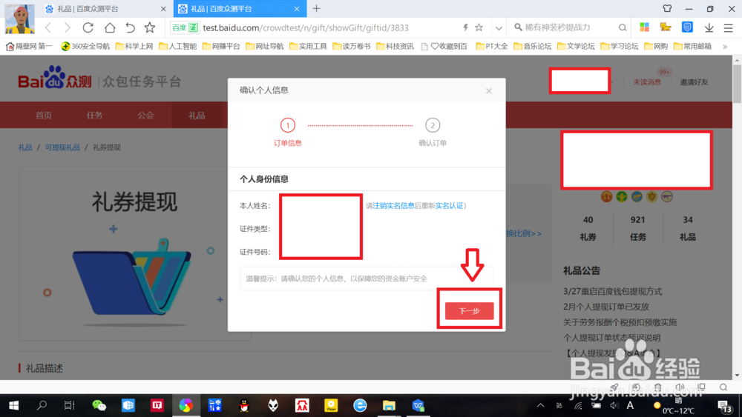742x417 pixels.
Task: Open the 任务 navigation item
Action: click(95, 116)
